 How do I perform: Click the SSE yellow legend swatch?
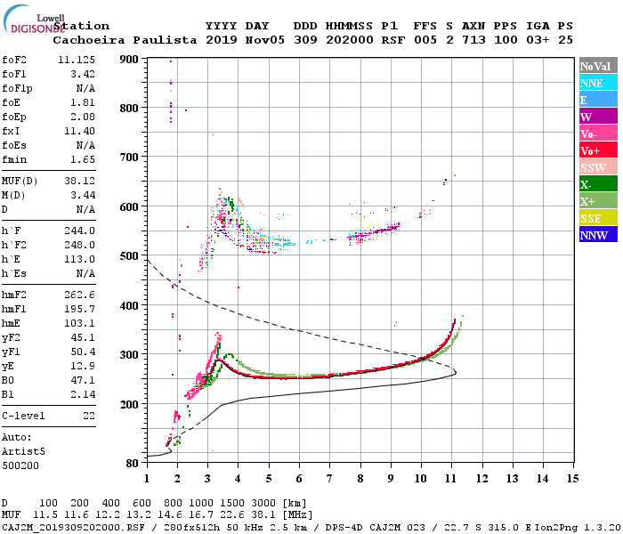point(598,218)
